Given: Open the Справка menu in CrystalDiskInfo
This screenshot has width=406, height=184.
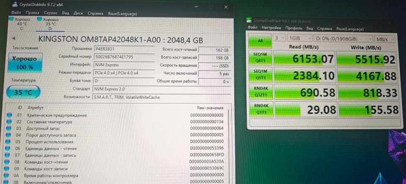Looking at the screenshot, I should pyautogui.click(x=95, y=13).
